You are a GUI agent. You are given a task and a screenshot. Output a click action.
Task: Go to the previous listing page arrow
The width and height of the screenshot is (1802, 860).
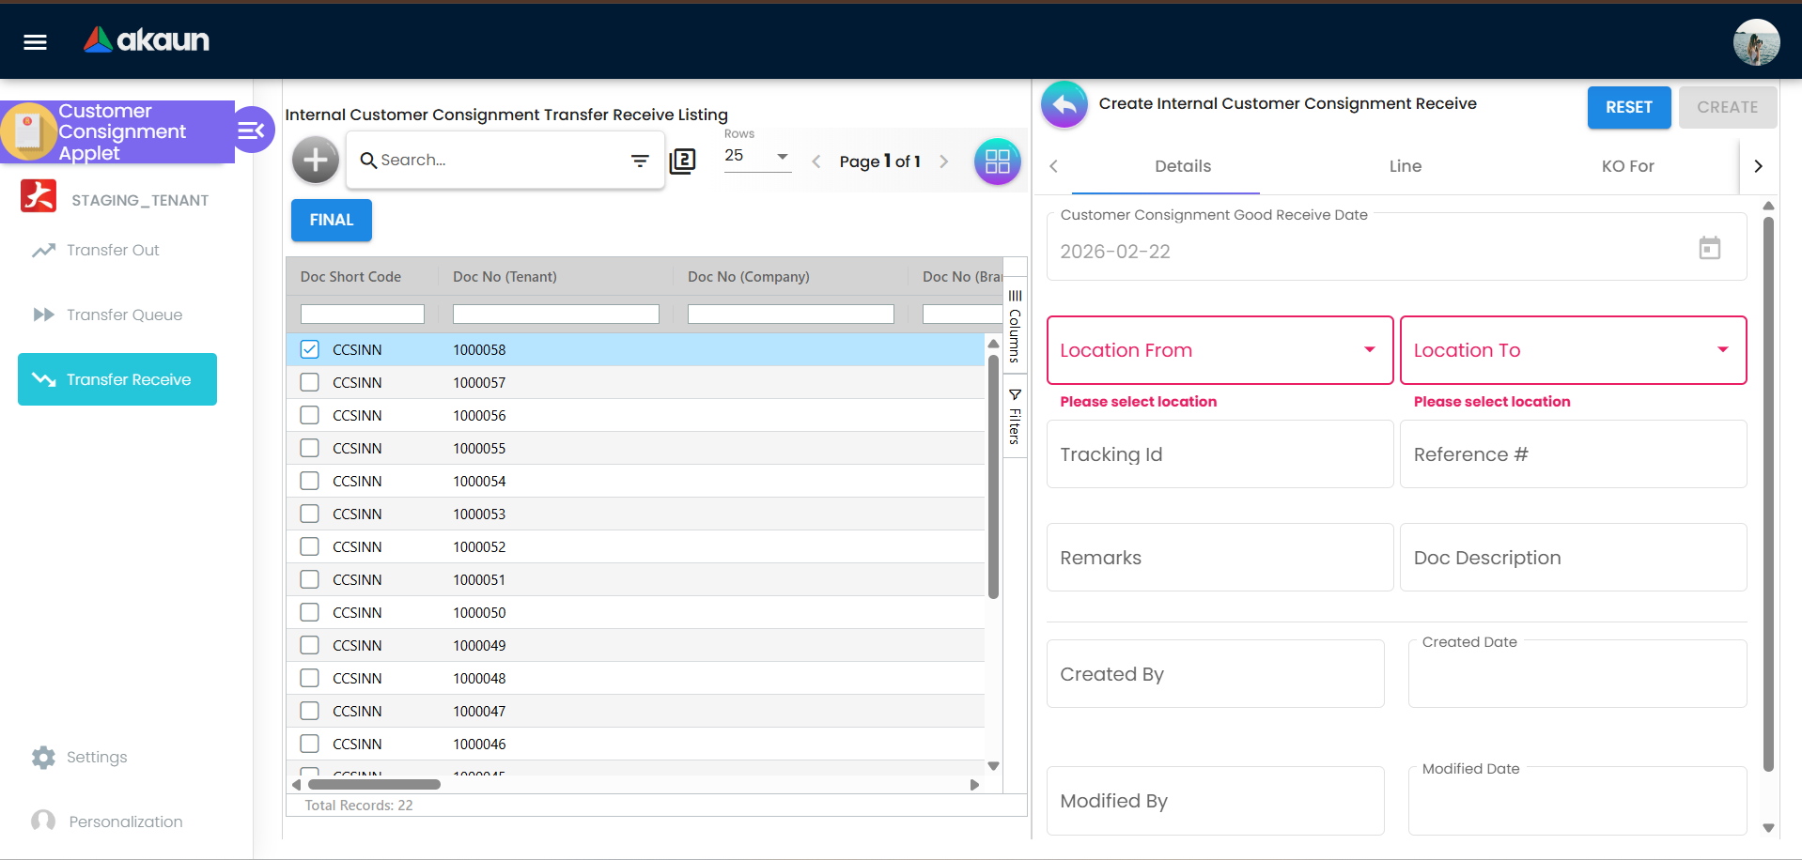pos(816,161)
